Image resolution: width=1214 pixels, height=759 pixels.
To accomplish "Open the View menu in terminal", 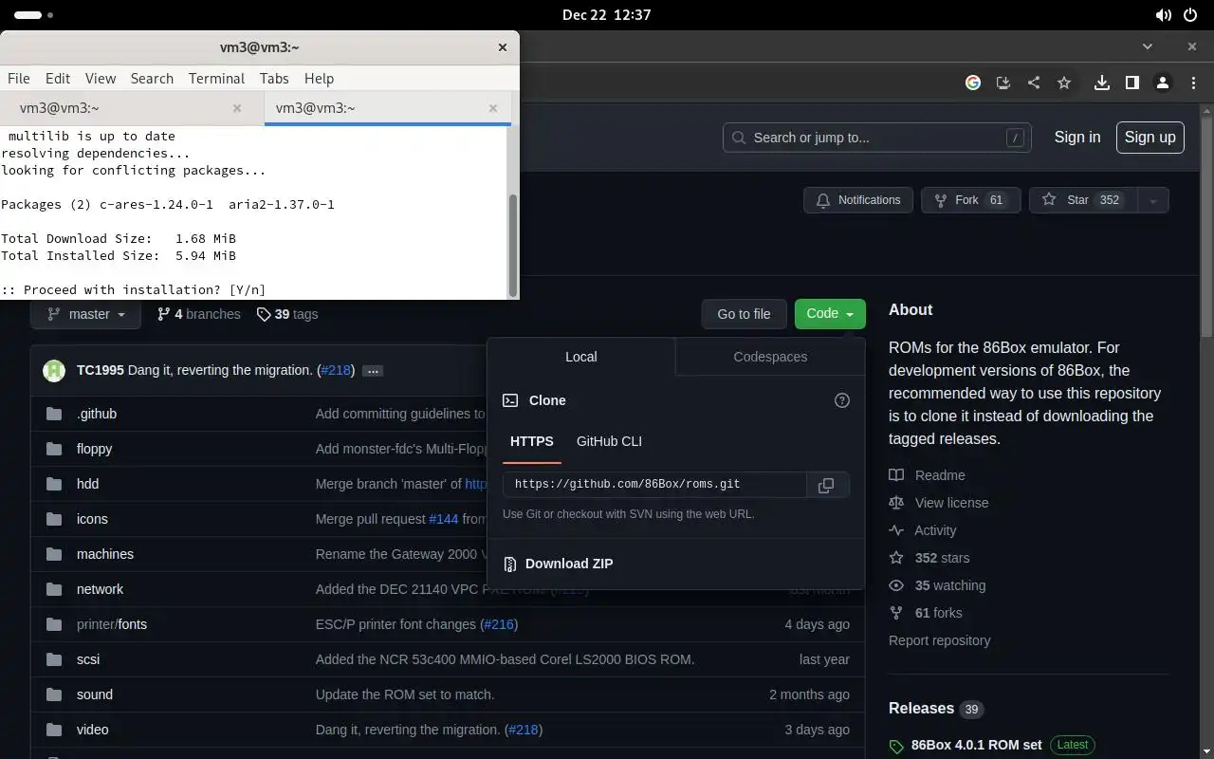I will coord(101,79).
